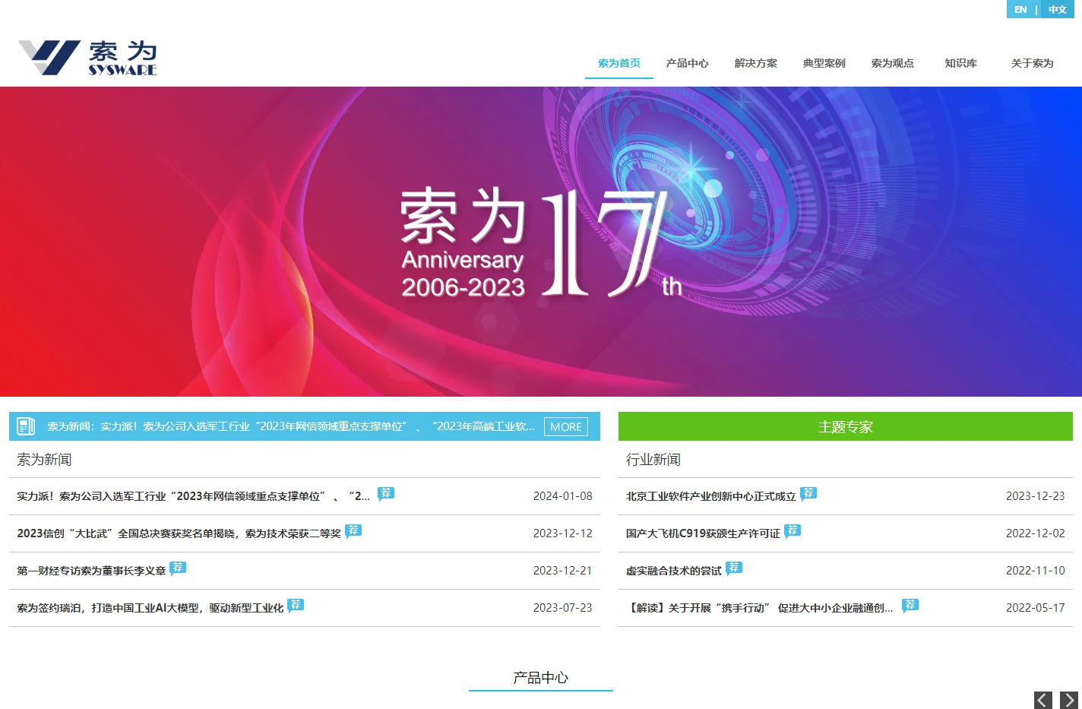Click the recommended badge beside 实力派 news item
Screen dimensions: 1082x709
tap(386, 494)
